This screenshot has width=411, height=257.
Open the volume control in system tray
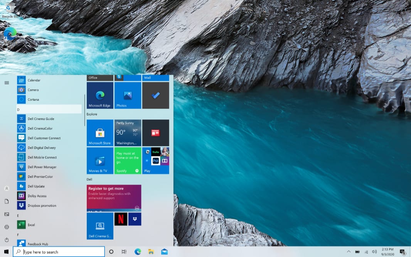coord(374,252)
